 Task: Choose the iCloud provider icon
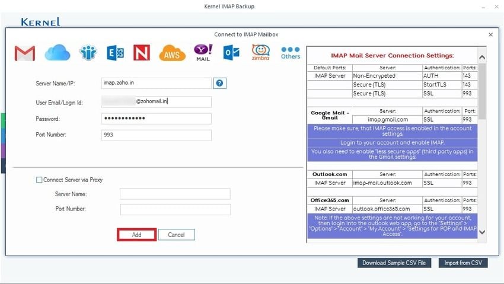pyautogui.click(x=58, y=53)
